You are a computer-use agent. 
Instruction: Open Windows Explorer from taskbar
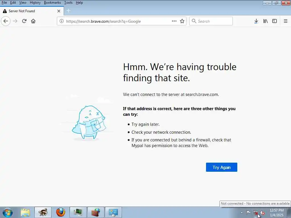point(25,212)
